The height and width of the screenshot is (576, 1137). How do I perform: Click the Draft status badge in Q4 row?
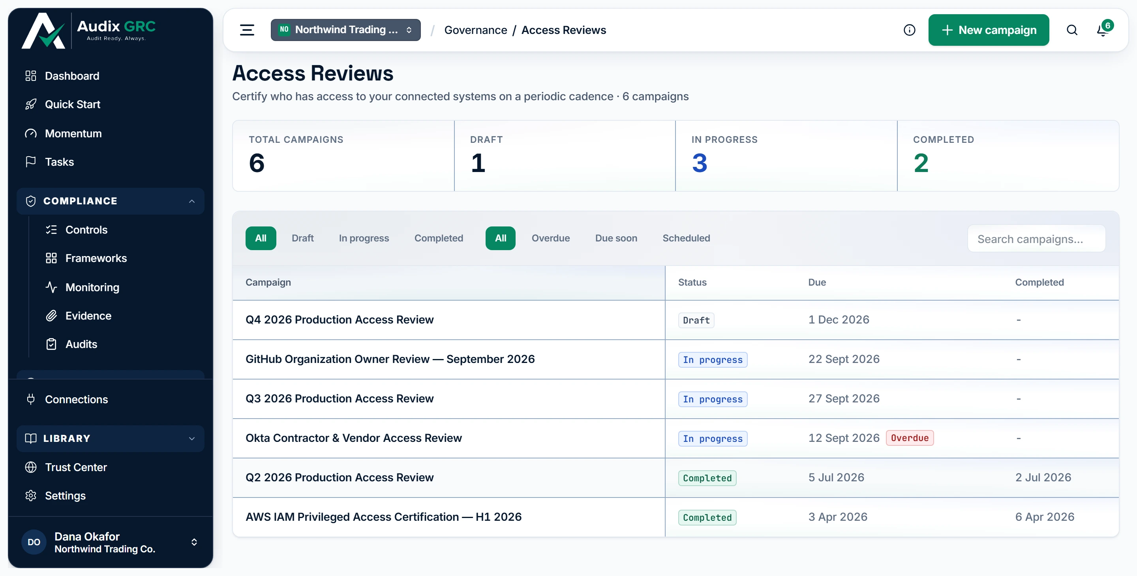pyautogui.click(x=696, y=320)
